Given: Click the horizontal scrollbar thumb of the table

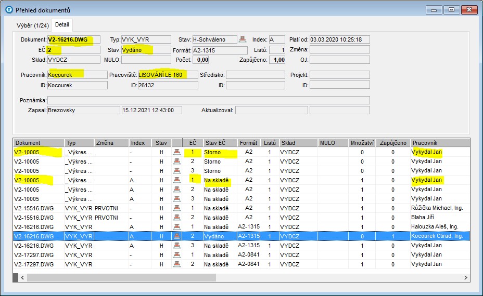Looking at the screenshot, I should (121, 277).
